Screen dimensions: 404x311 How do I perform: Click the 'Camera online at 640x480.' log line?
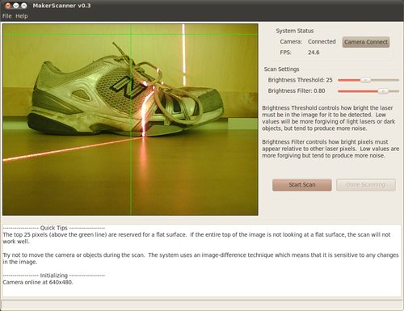(38, 282)
